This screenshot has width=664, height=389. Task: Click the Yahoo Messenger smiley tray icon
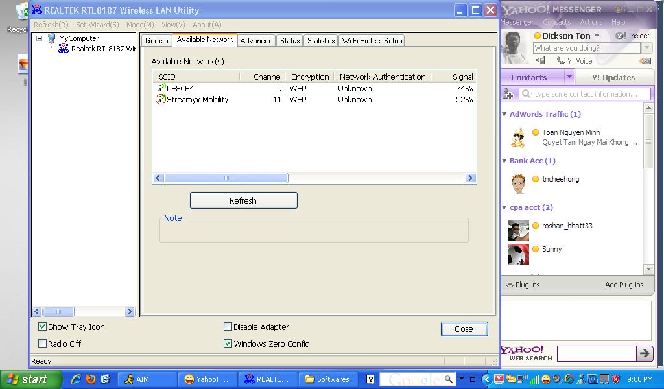[546, 379]
